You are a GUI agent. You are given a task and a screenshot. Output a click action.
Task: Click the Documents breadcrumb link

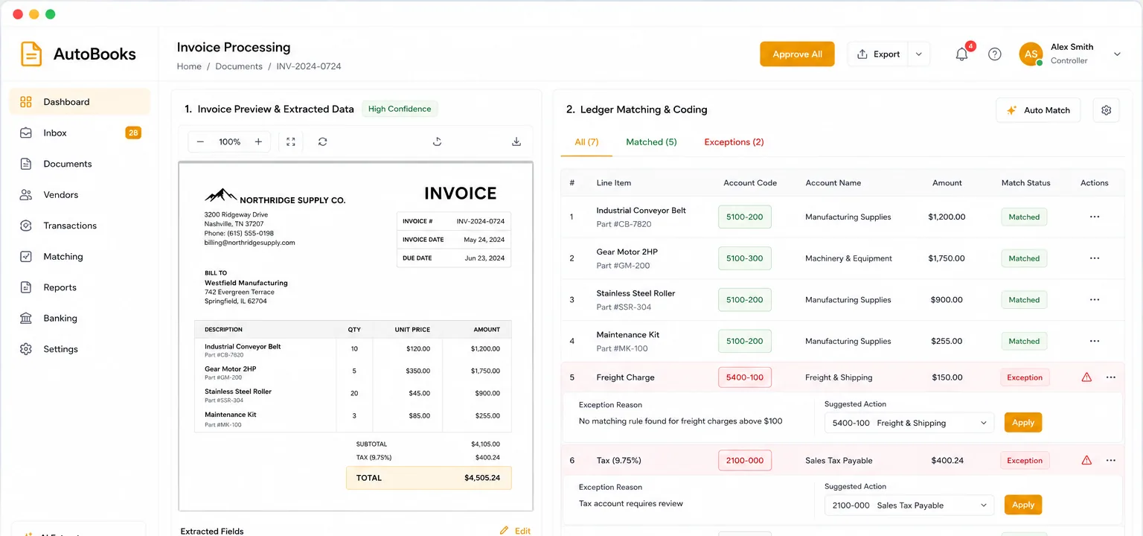coord(239,66)
